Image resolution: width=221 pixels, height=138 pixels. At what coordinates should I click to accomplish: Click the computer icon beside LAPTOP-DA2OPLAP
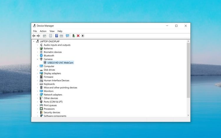point(37,41)
